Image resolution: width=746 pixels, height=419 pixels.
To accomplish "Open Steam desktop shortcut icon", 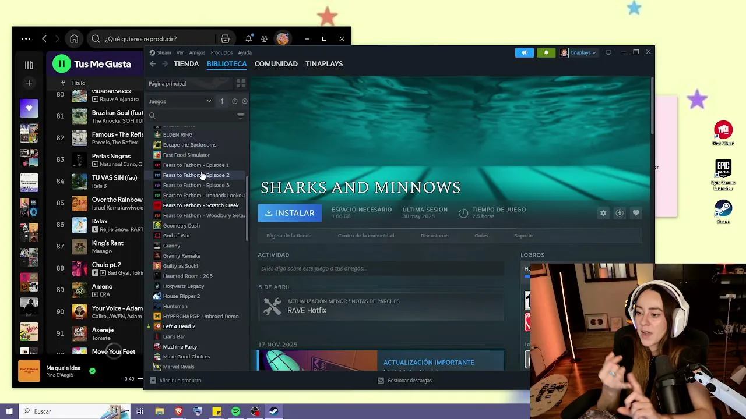I will [723, 212].
